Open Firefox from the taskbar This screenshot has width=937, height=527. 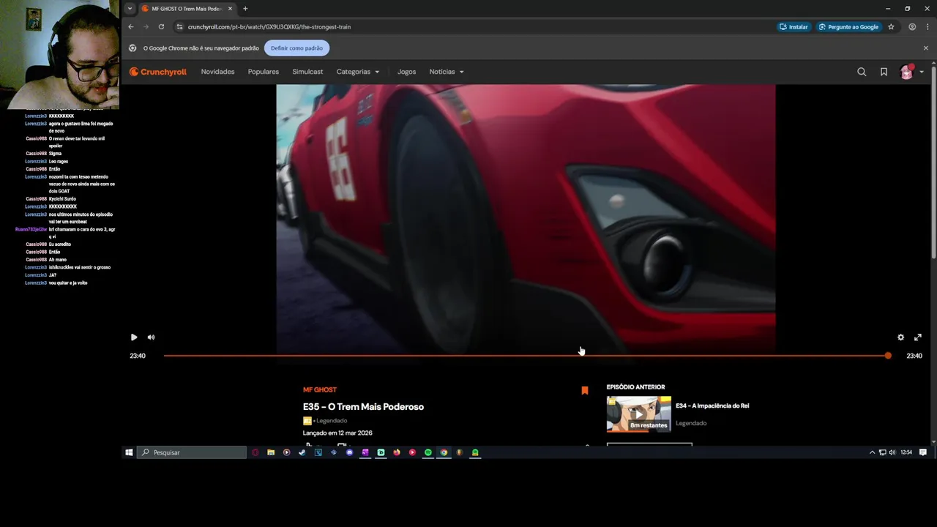[x=397, y=452]
